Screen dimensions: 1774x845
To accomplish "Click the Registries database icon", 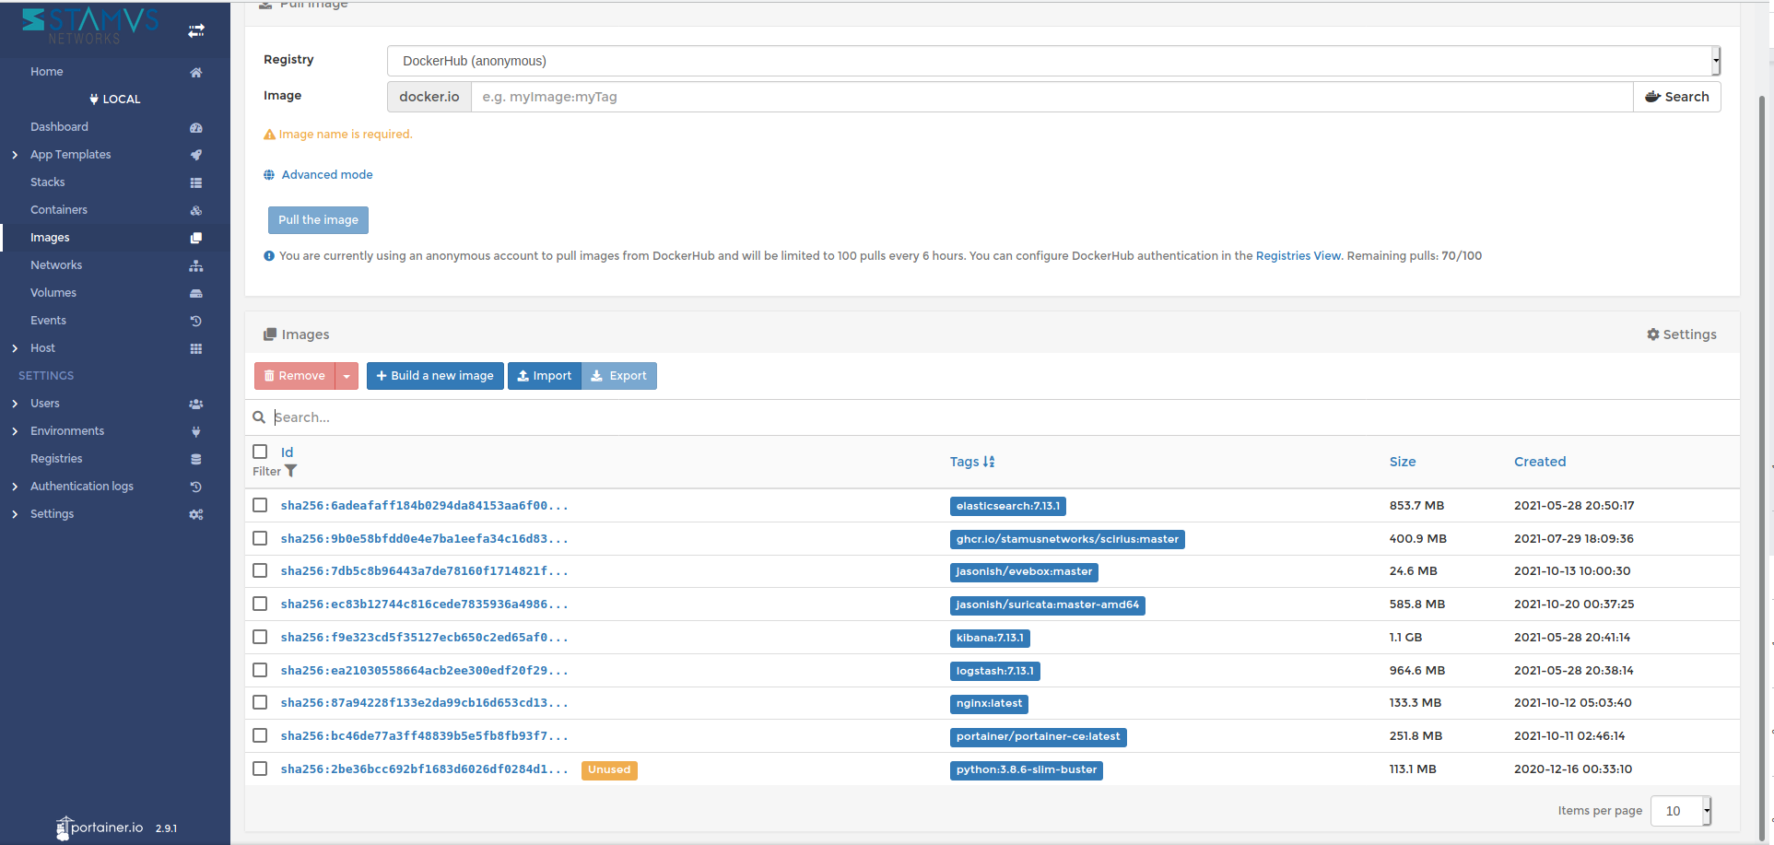I will [x=196, y=459].
